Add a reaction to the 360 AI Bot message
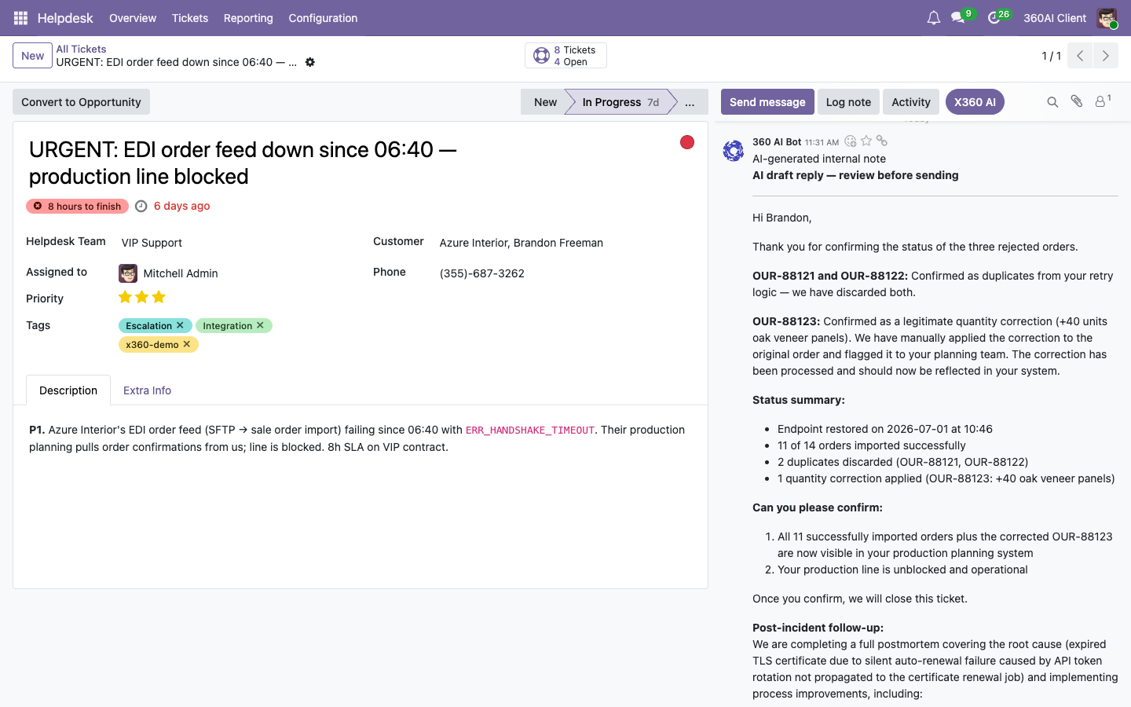 click(x=851, y=141)
